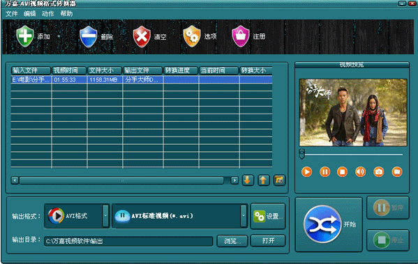
Task: Minimize the 万嘉 AVI视频格式转换器 window
Action: (402, 3)
